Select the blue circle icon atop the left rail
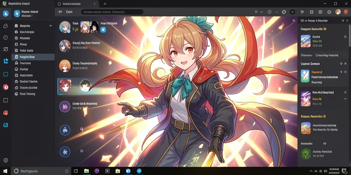Viewport: 351px width, 175px height. pos(6,14)
